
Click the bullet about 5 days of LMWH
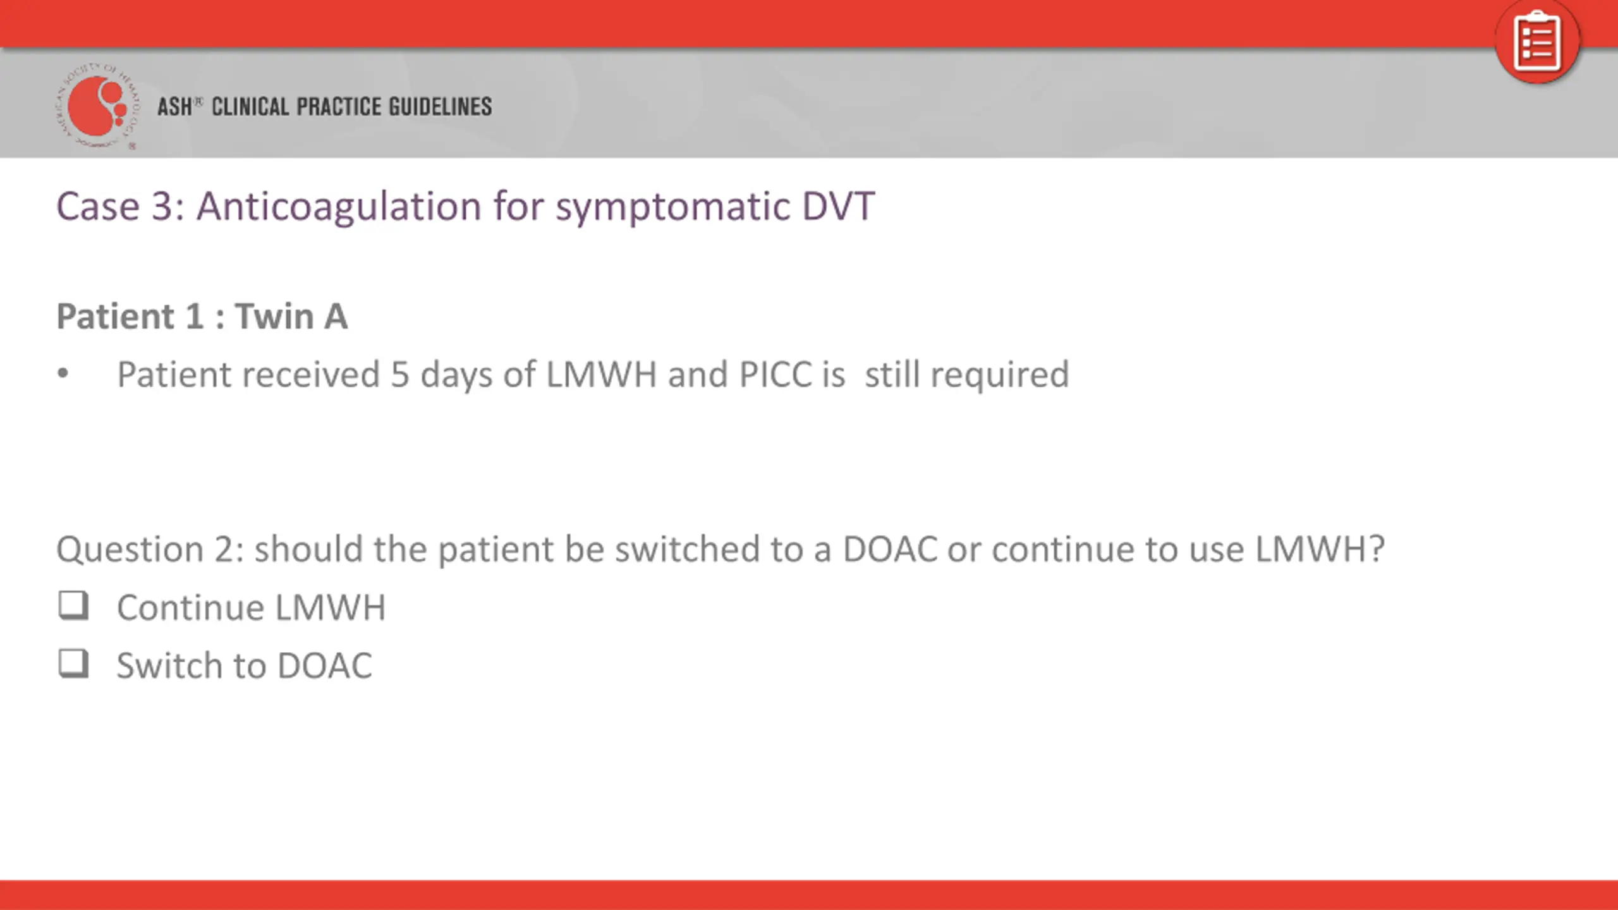pyautogui.click(x=593, y=375)
